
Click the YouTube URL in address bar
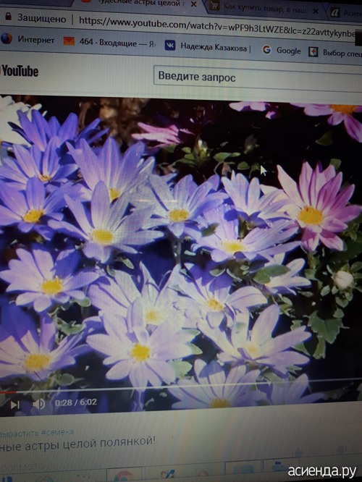click(x=216, y=28)
